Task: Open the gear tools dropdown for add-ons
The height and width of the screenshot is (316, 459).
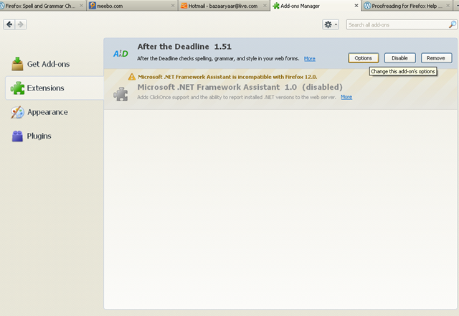Action: [331, 24]
